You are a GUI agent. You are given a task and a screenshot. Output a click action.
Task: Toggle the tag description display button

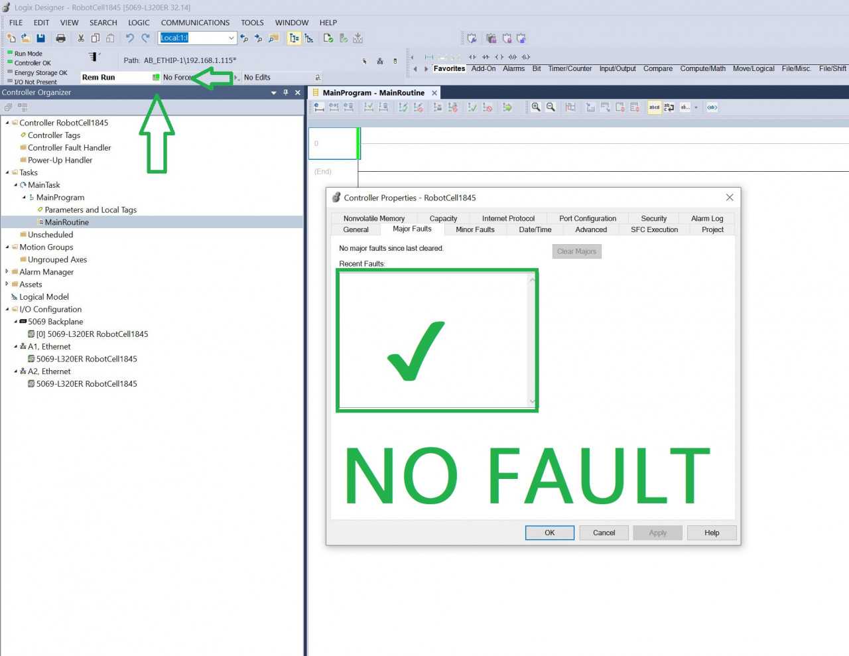[x=655, y=107]
